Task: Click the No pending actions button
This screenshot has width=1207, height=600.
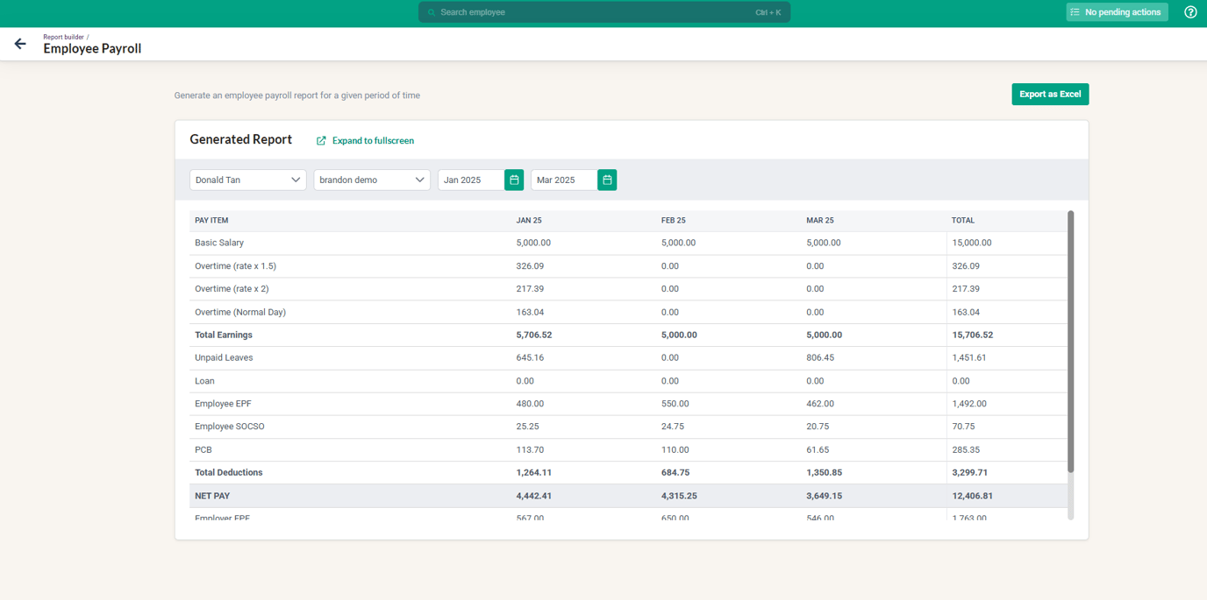Action: click(1117, 11)
